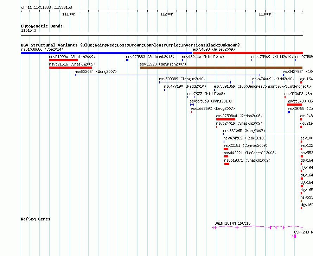Click the nsv832064 (Wong2007) label
This screenshot has width=313, height=256.
(96, 71)
